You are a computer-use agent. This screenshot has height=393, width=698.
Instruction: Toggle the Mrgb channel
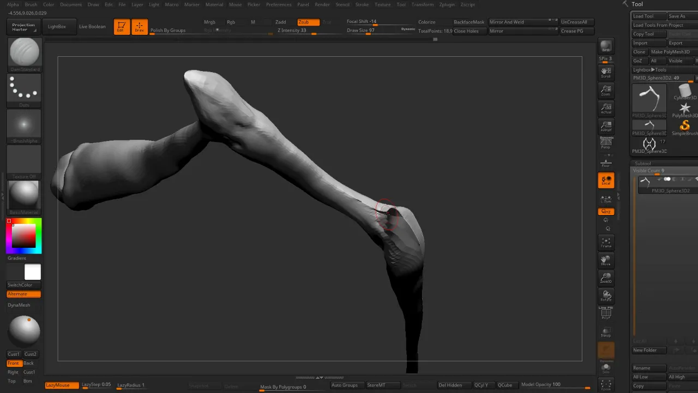209,22
